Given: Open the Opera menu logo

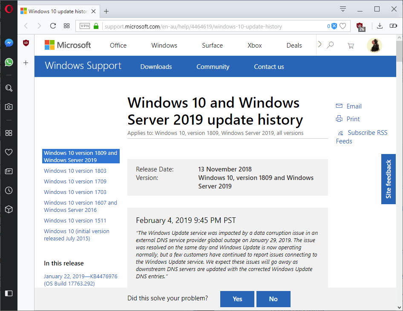Looking at the screenshot, I should click(x=9, y=9).
